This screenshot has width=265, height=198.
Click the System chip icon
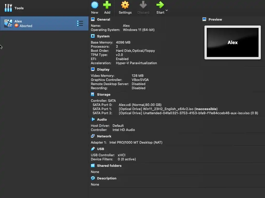[x=93, y=36]
